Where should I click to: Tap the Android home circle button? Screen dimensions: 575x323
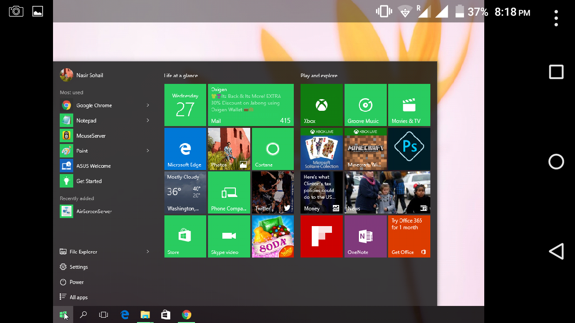pos(556,161)
